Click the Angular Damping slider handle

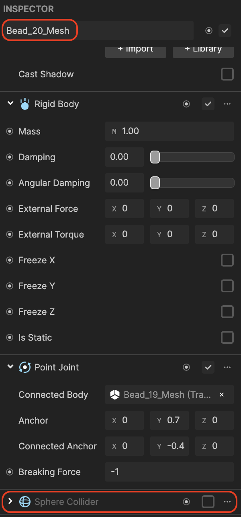point(155,183)
